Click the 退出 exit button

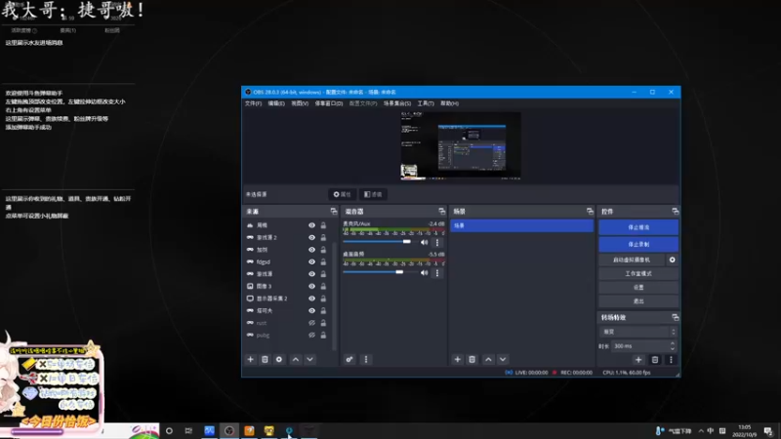638,301
